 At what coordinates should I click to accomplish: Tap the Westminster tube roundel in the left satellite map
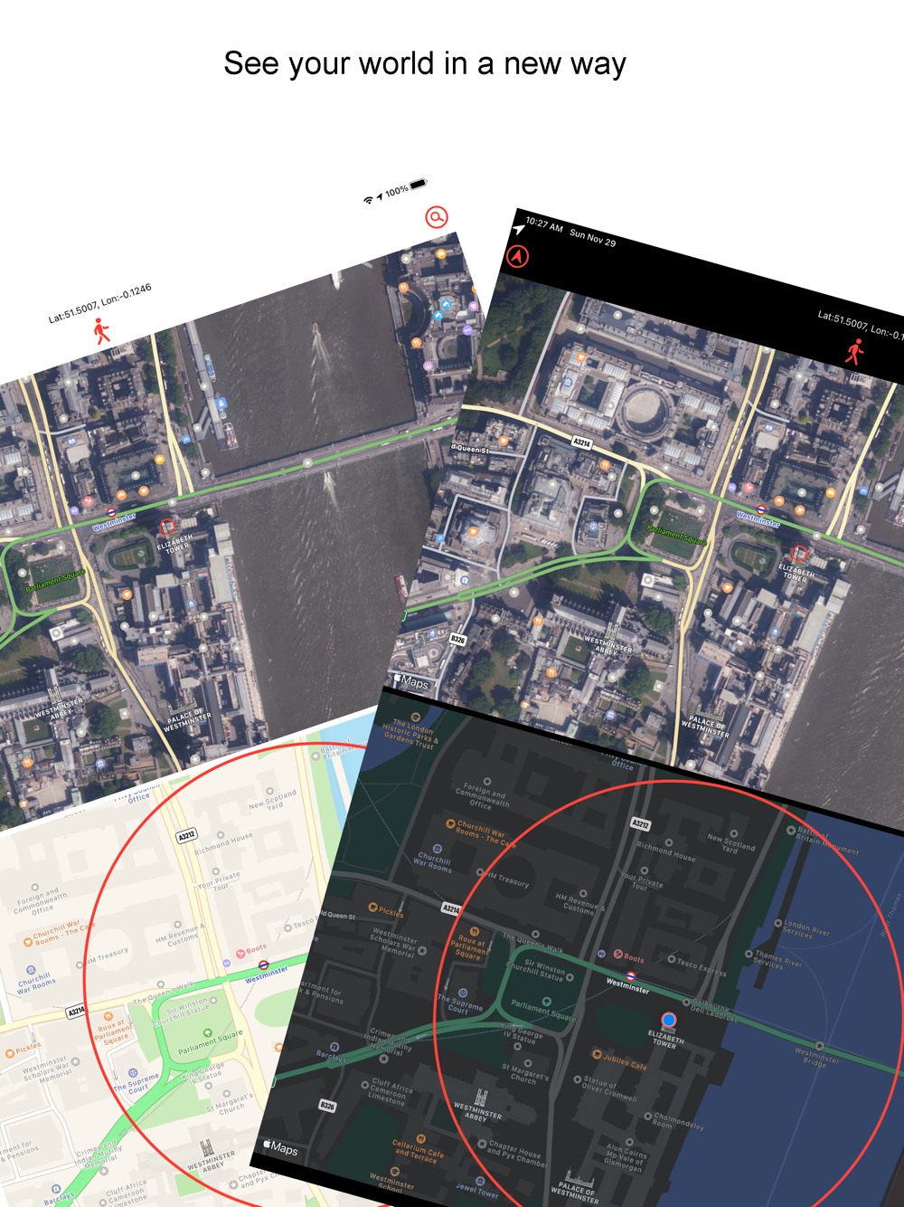pyautogui.click(x=111, y=512)
